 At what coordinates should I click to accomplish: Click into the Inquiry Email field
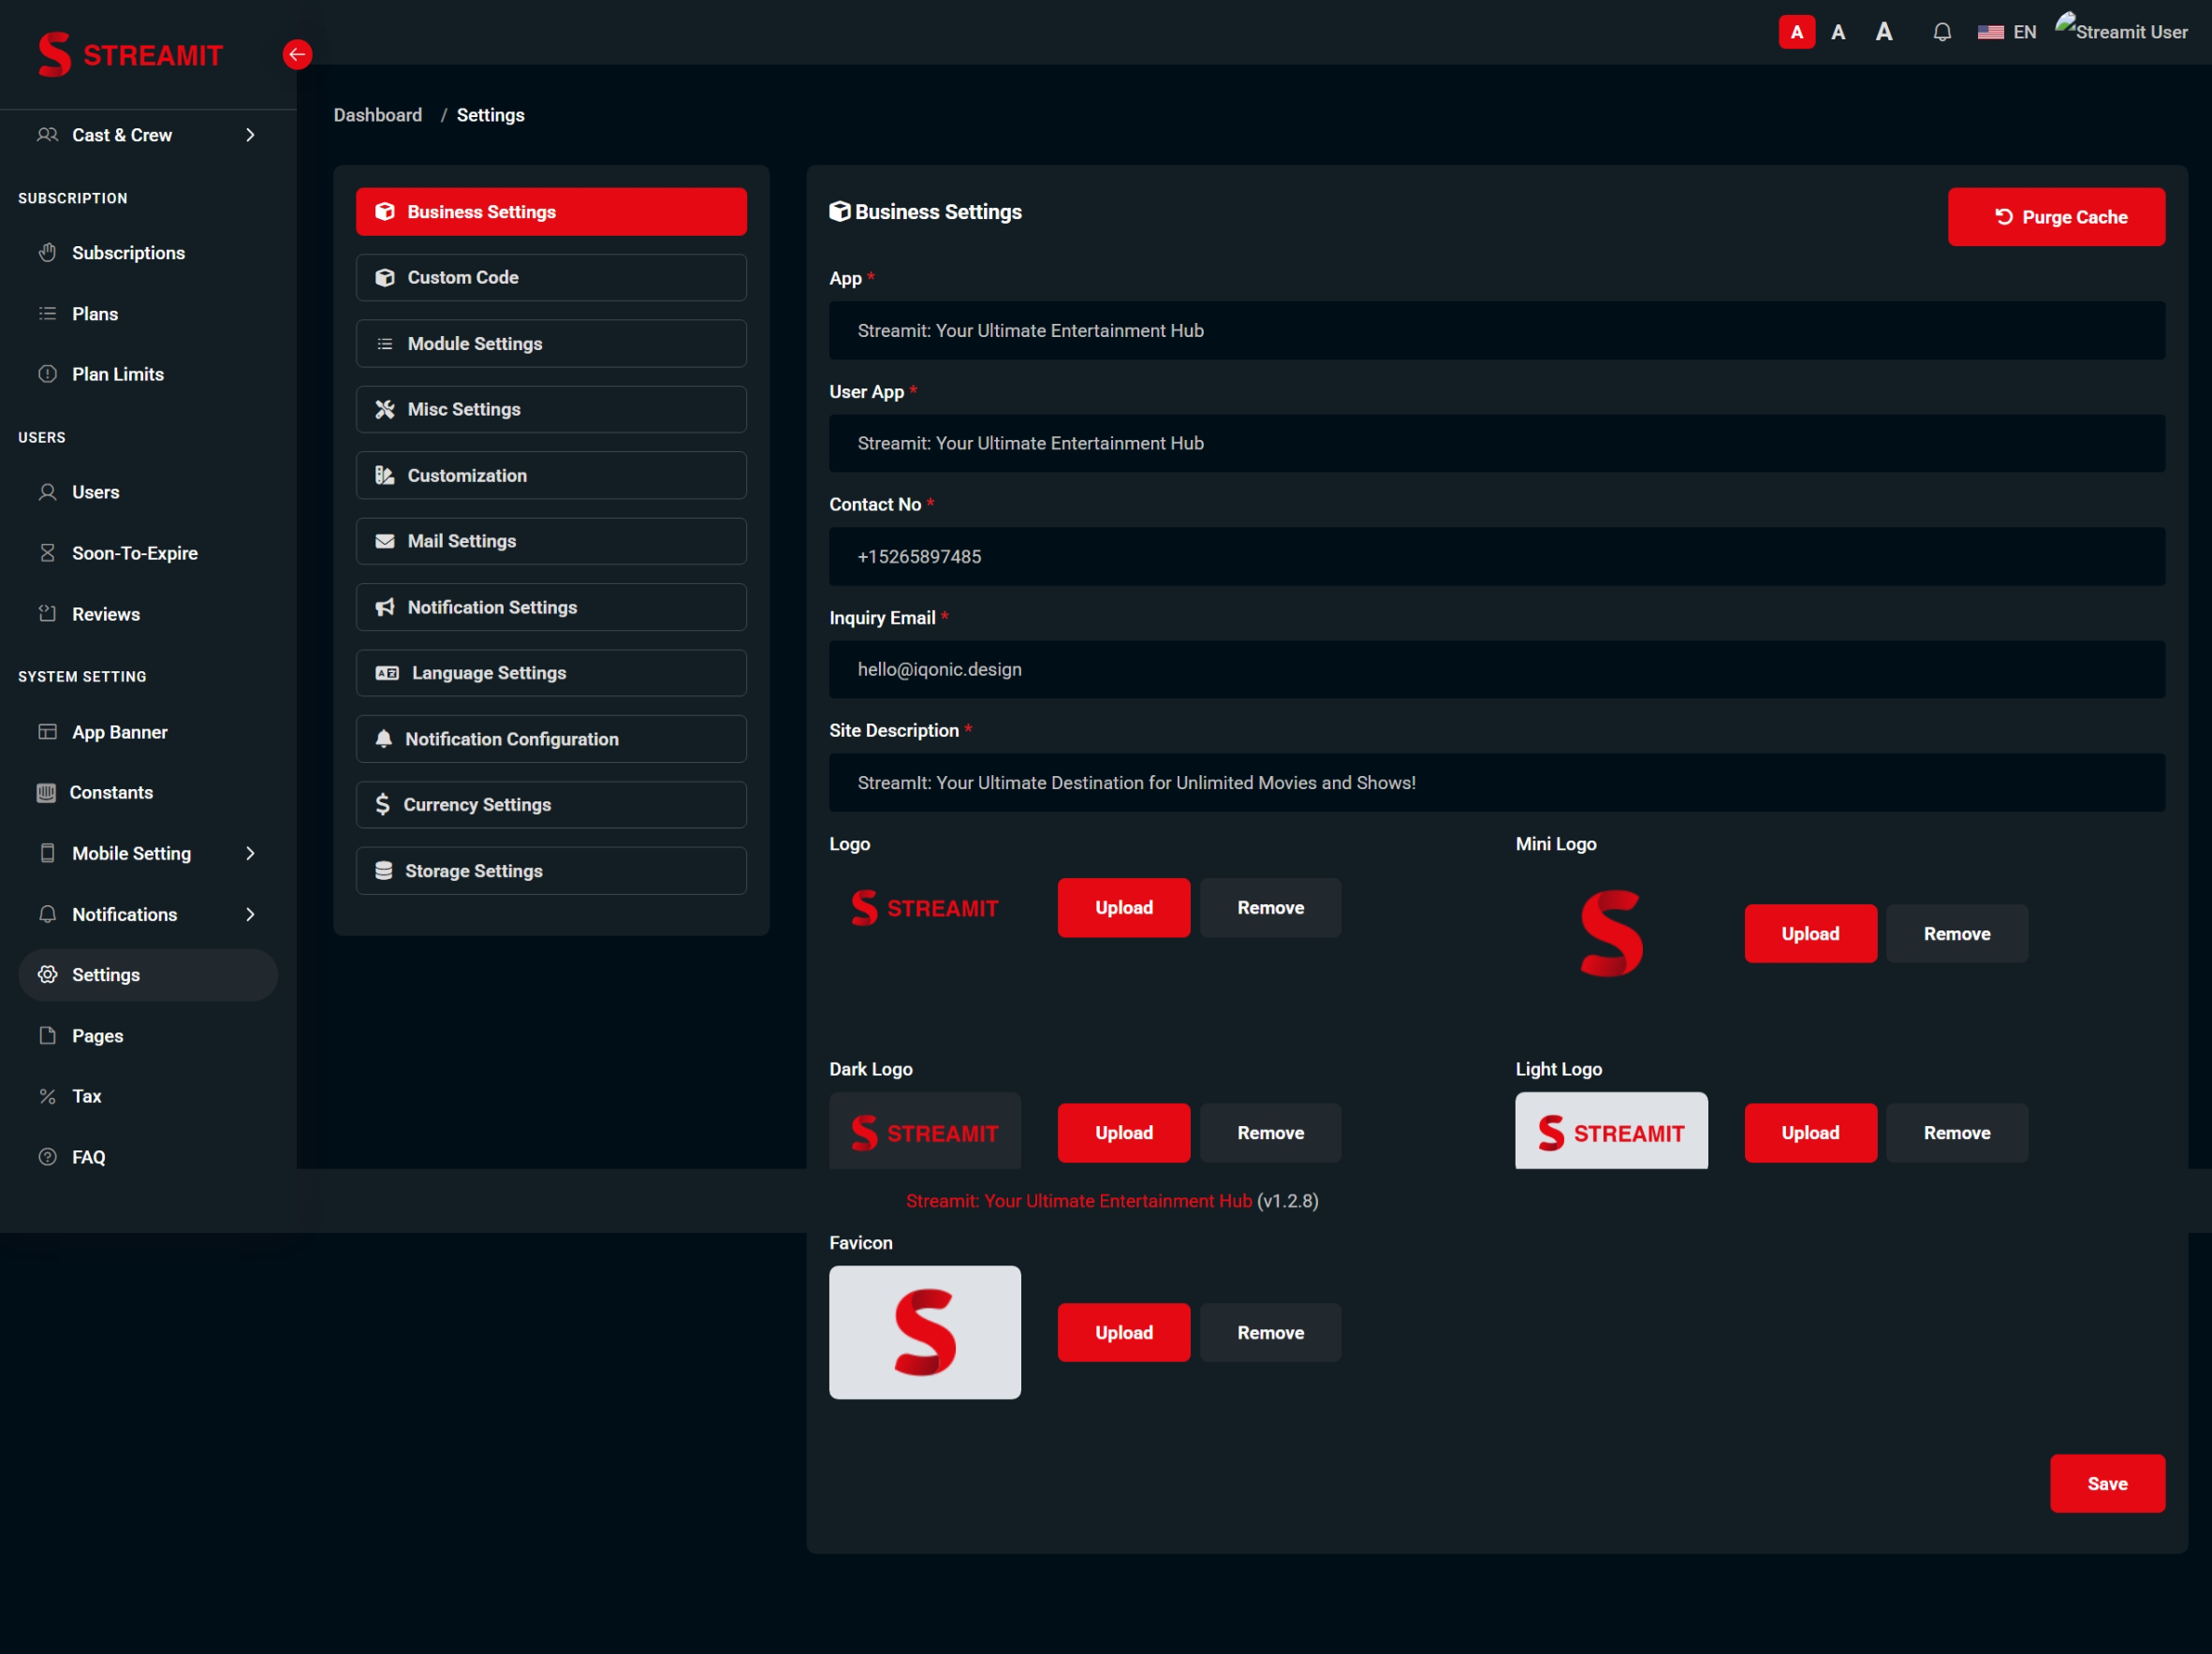1497,669
